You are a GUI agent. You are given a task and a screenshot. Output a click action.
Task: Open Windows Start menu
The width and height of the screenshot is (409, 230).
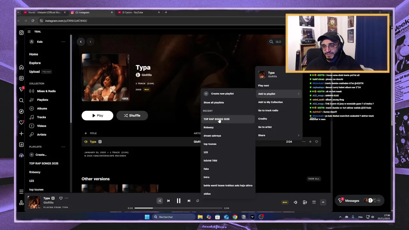tap(147, 217)
